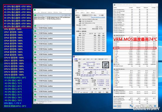Click CPU-Z purple icon in title bar
This screenshot has width=162, height=112.
74,57
